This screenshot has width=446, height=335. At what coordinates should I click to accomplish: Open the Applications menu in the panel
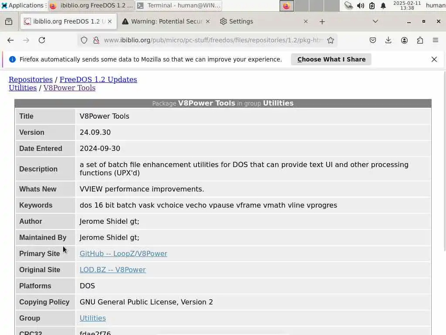pyautogui.click(x=24, y=5)
